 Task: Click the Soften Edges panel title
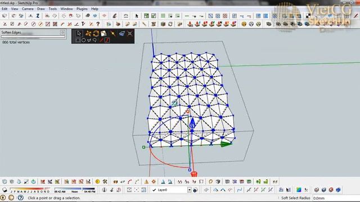coord(11,33)
